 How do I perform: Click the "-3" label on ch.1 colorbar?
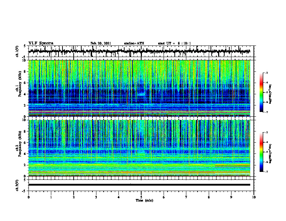point(266,73)
